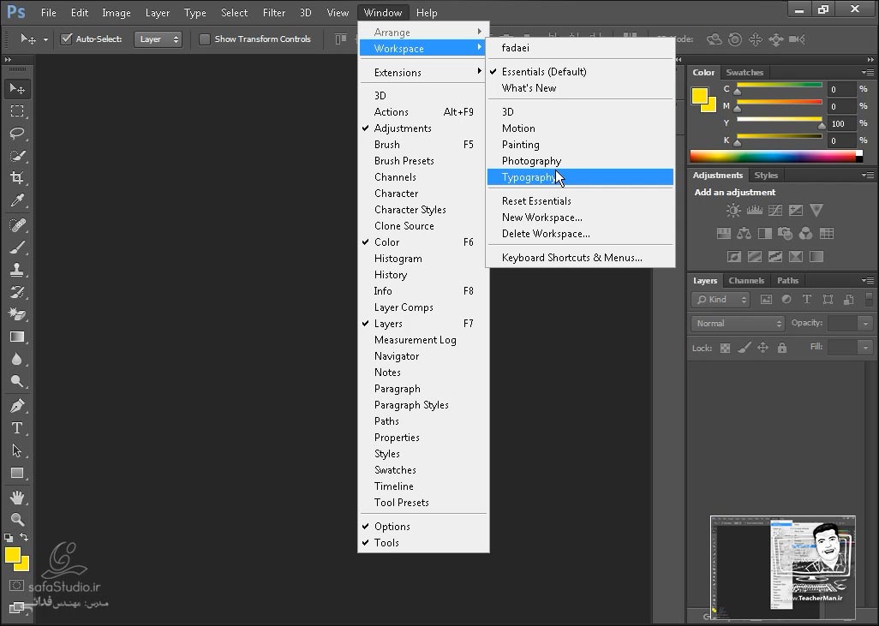
Task: Select the Crop tool
Action: tap(17, 178)
